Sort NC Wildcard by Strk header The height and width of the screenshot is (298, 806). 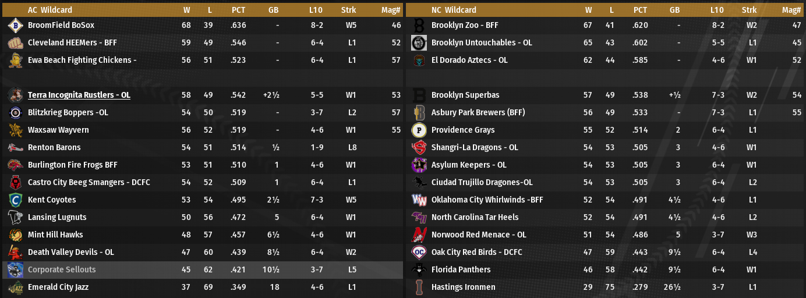[x=750, y=10]
